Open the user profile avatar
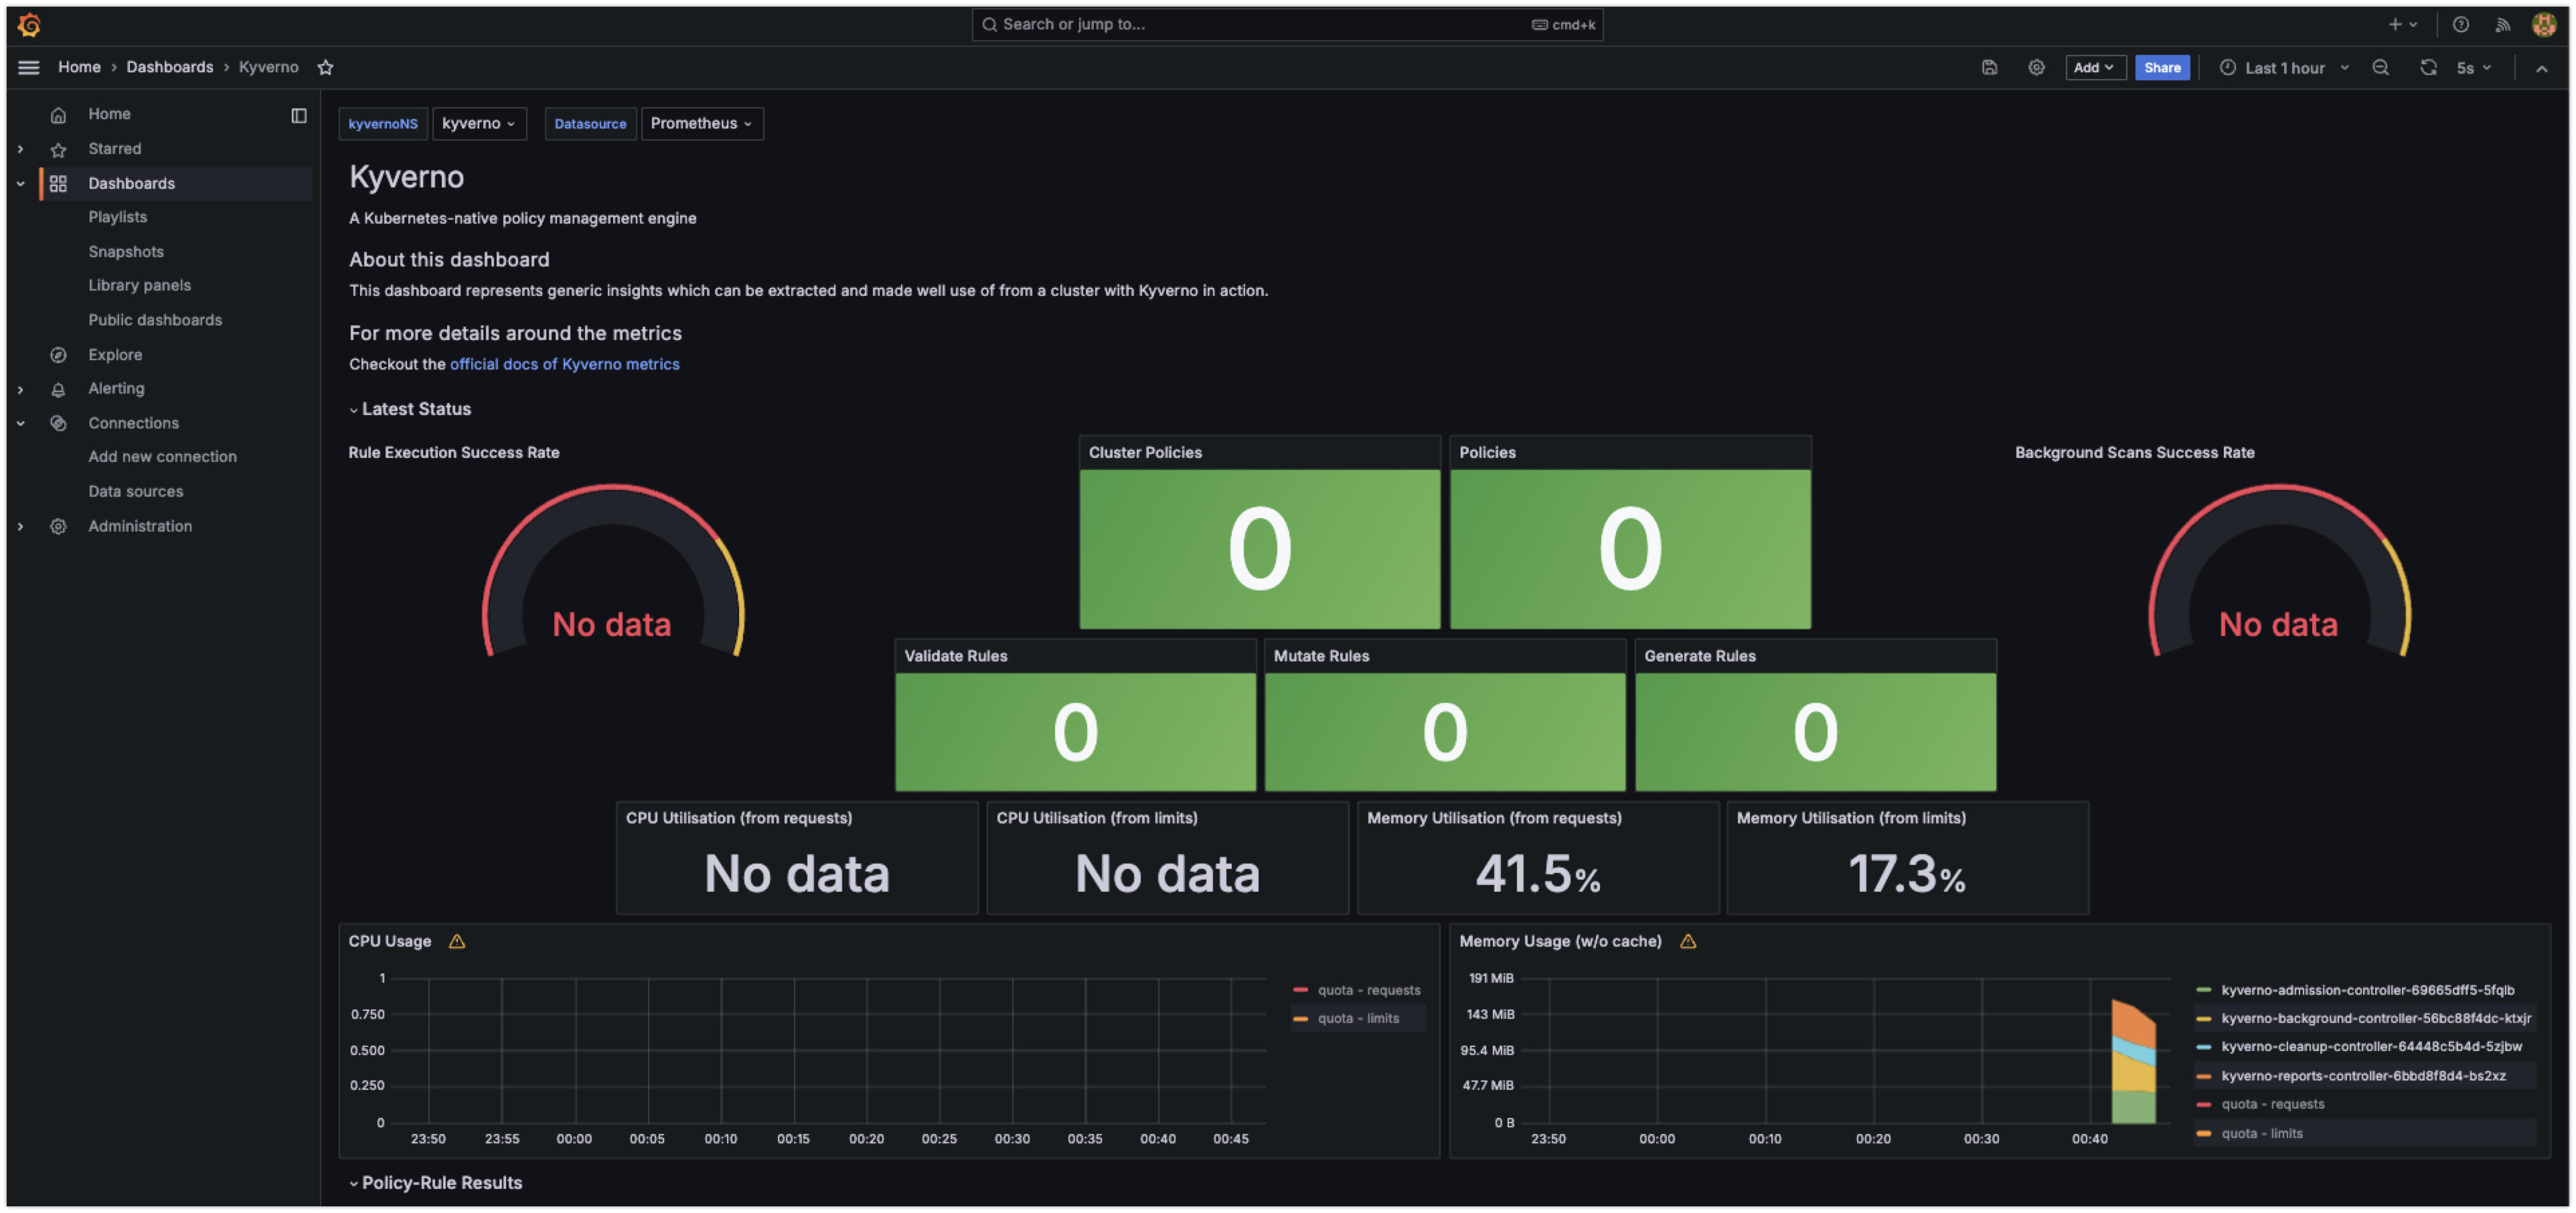 click(2544, 24)
